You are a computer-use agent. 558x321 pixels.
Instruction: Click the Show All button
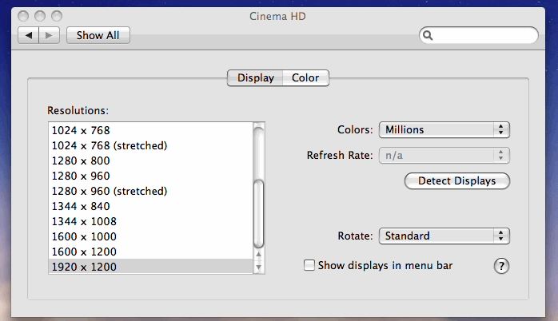click(x=98, y=35)
